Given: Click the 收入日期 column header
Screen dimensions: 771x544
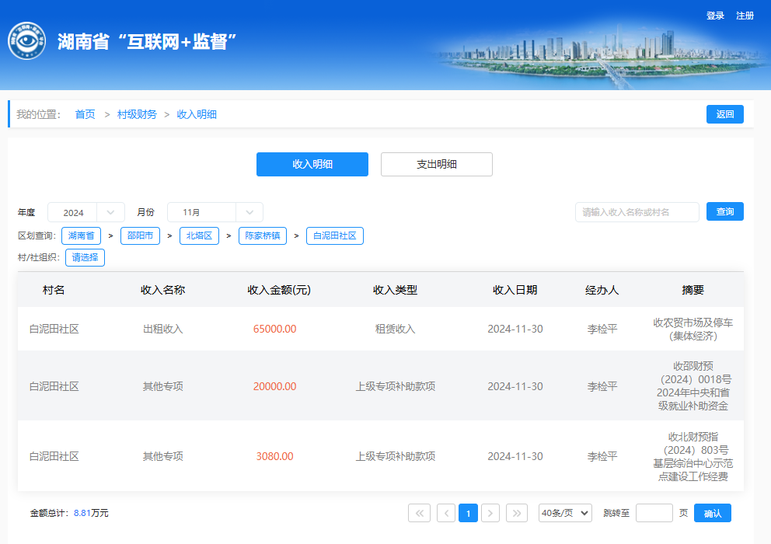Looking at the screenshot, I should click(515, 290).
